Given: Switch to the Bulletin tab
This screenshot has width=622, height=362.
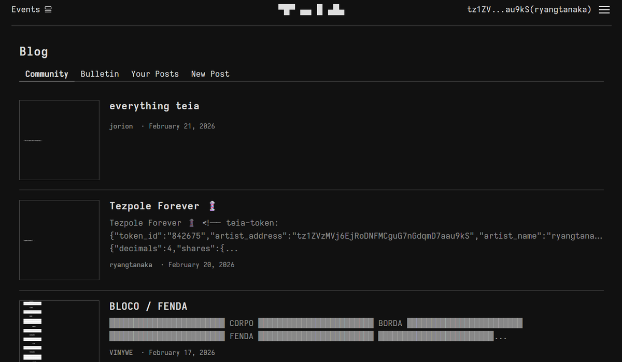Looking at the screenshot, I should click(x=100, y=74).
